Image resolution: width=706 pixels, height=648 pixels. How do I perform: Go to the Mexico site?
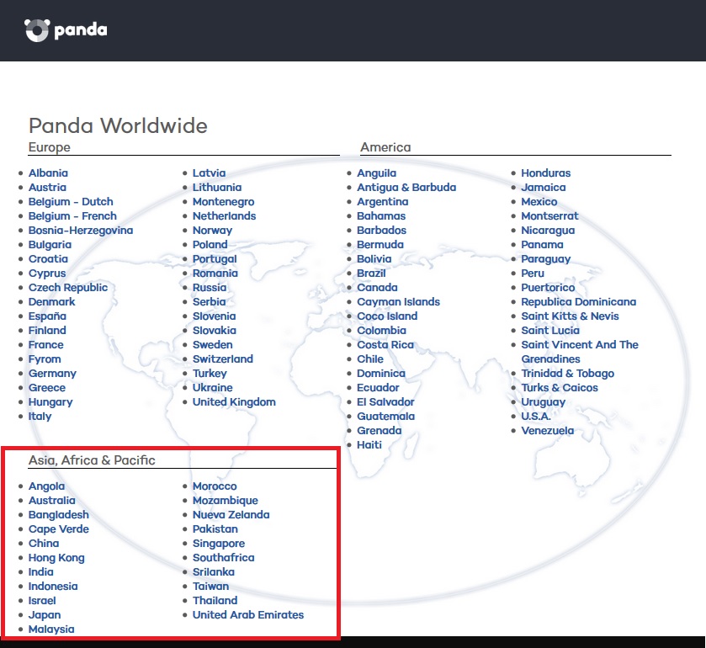[539, 202]
